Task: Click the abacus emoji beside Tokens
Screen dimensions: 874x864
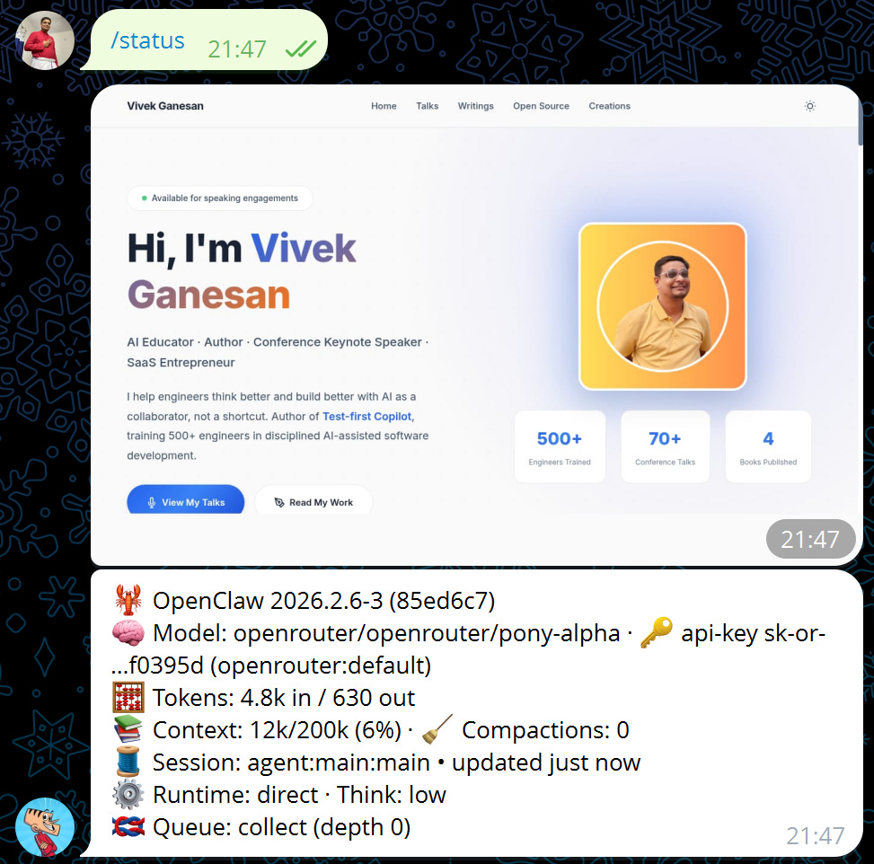Action: (x=128, y=697)
